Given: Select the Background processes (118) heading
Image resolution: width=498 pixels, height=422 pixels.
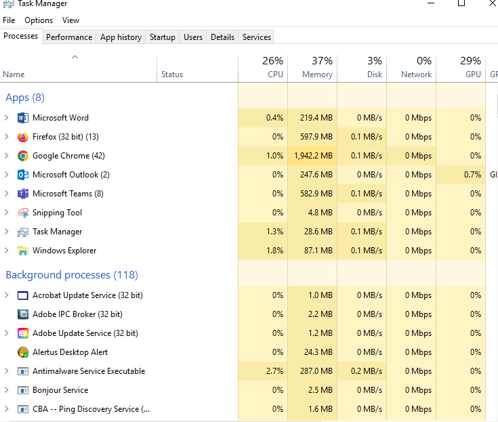Looking at the screenshot, I should (x=72, y=274).
